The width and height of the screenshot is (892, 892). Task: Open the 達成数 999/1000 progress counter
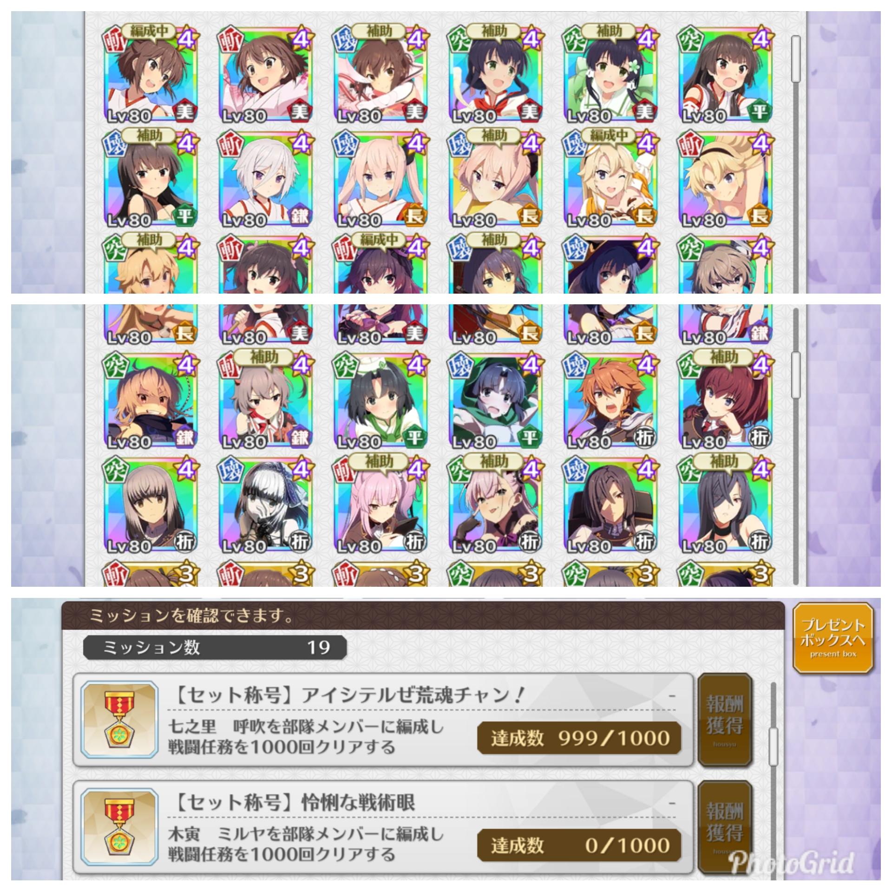(579, 738)
